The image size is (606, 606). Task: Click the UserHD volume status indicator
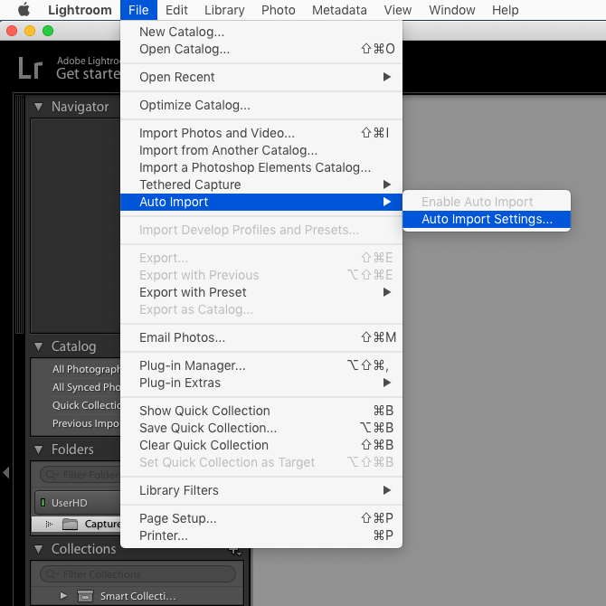pyautogui.click(x=42, y=502)
